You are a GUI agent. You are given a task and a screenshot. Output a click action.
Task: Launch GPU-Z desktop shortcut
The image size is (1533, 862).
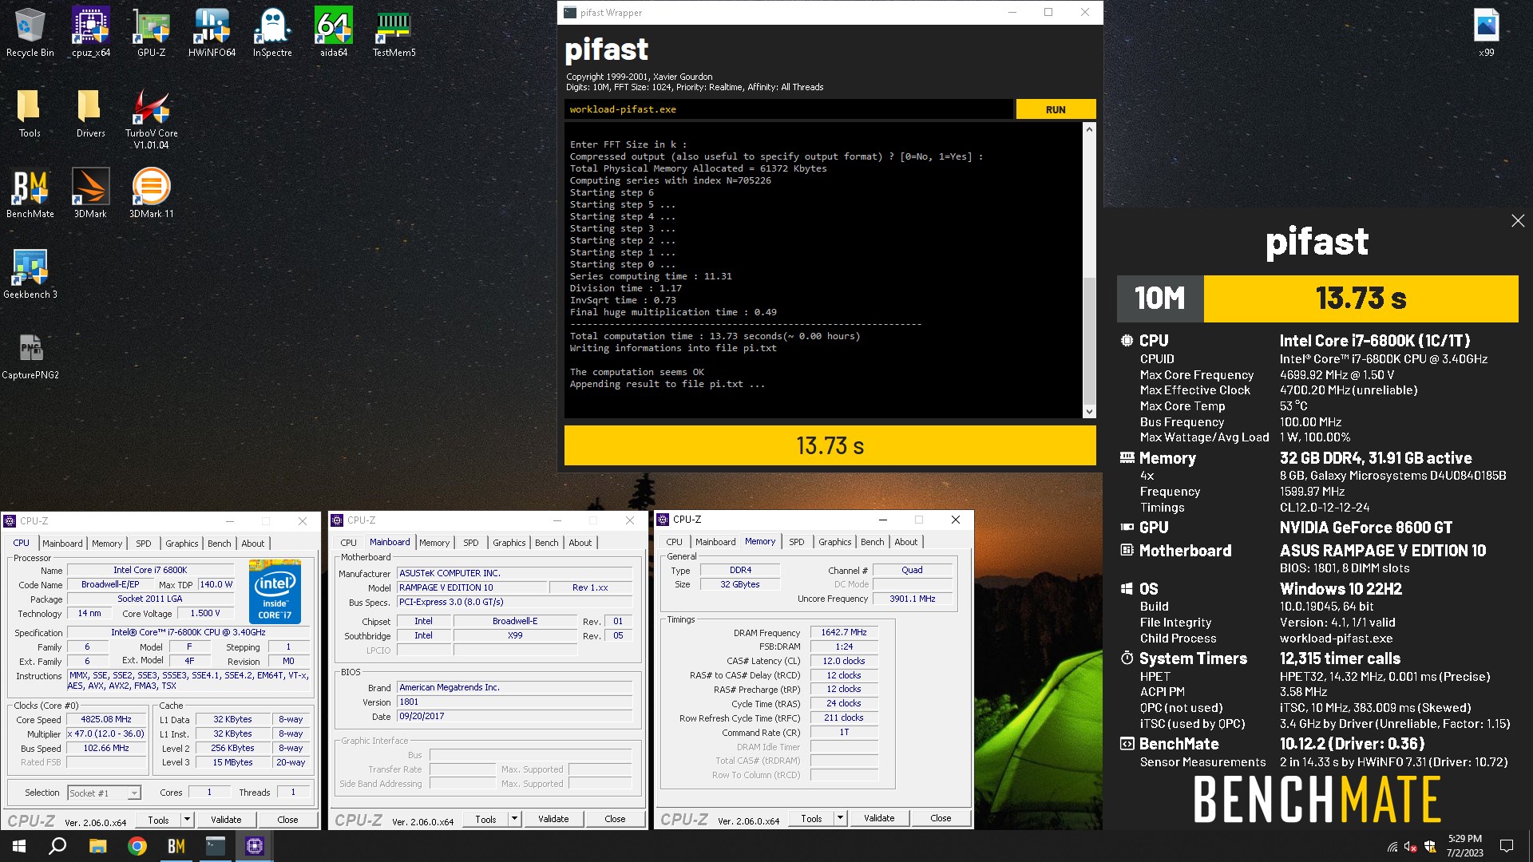[151, 32]
